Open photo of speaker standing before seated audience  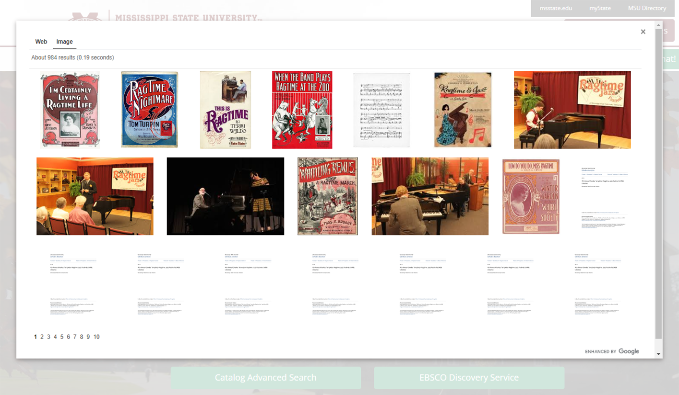click(x=95, y=196)
